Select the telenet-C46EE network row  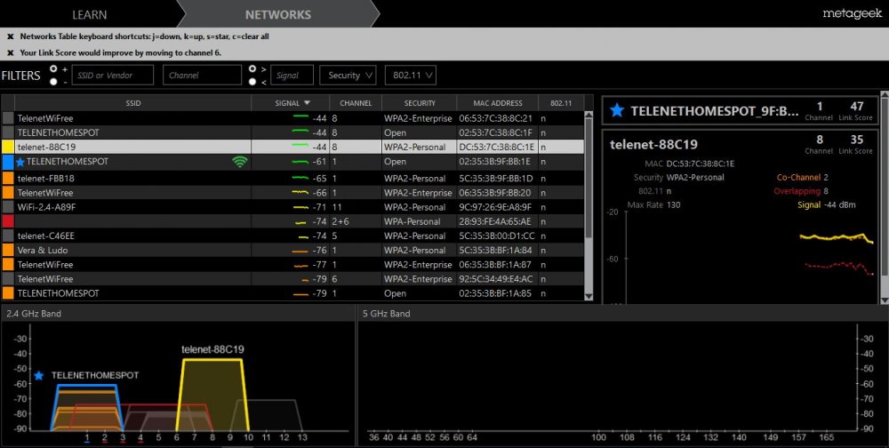tap(292, 236)
